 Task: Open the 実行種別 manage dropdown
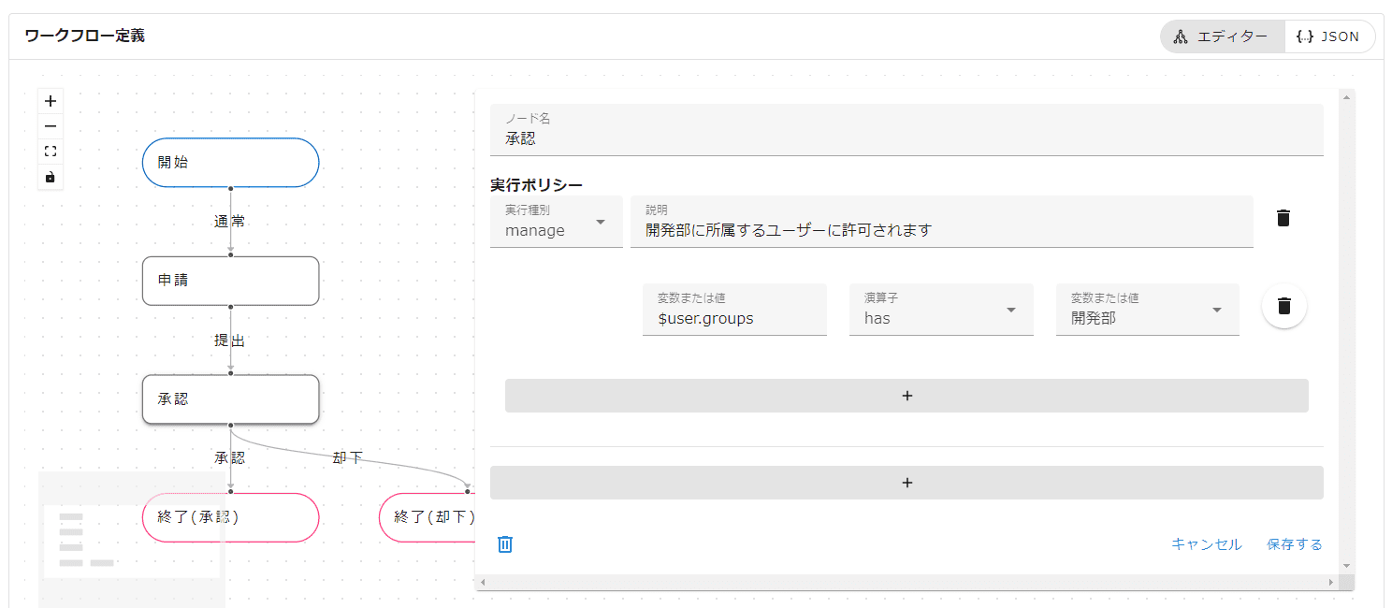(557, 222)
